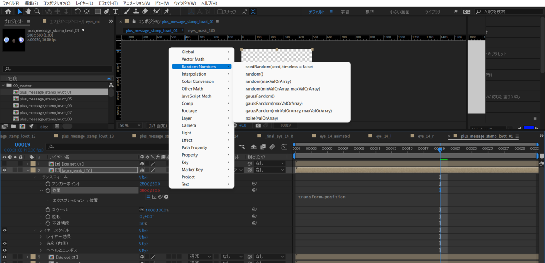The width and height of the screenshot is (545, 263).
Task: Click the snapshot camera icon in viewer
Action: pos(258,125)
